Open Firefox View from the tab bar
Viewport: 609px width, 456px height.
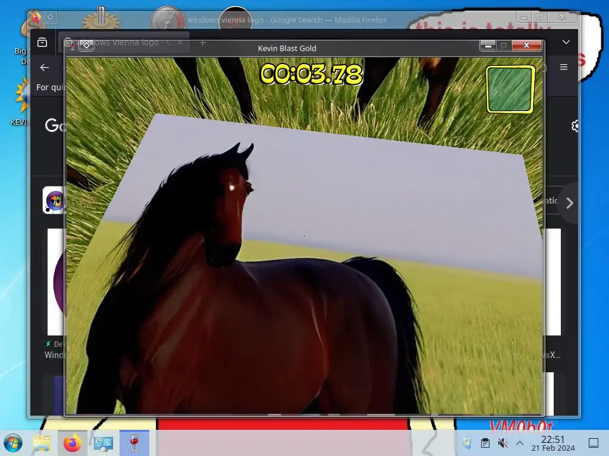tap(42, 42)
